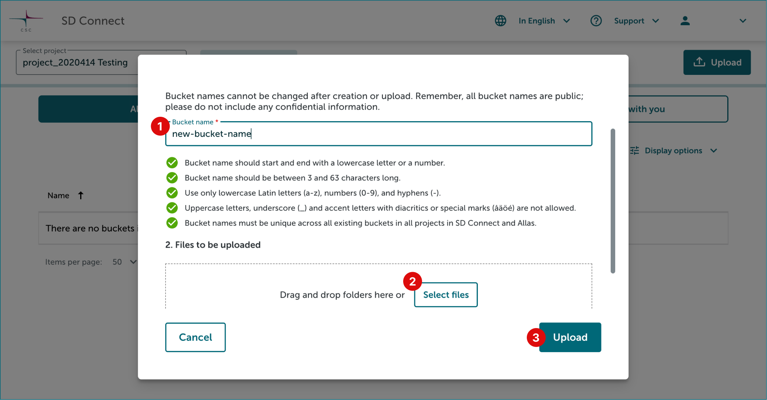Click the Upload button in header
This screenshot has height=400, width=767.
(717, 62)
